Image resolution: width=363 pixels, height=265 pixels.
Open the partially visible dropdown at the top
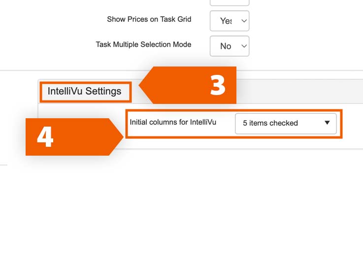tap(230, 2)
